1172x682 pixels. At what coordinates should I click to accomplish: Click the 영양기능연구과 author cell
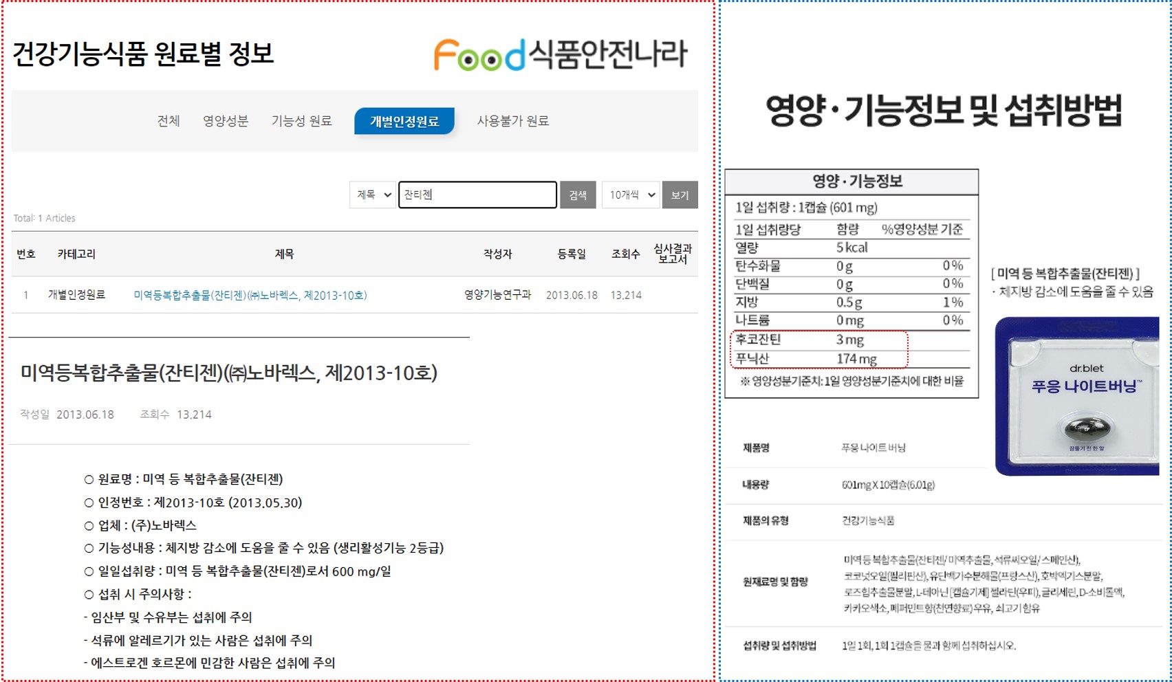(497, 295)
